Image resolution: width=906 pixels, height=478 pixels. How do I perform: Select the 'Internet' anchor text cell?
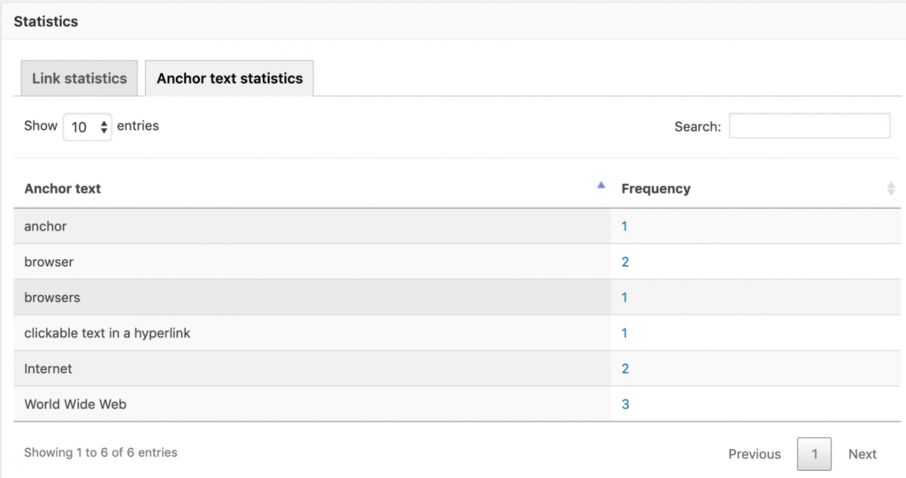click(312, 369)
